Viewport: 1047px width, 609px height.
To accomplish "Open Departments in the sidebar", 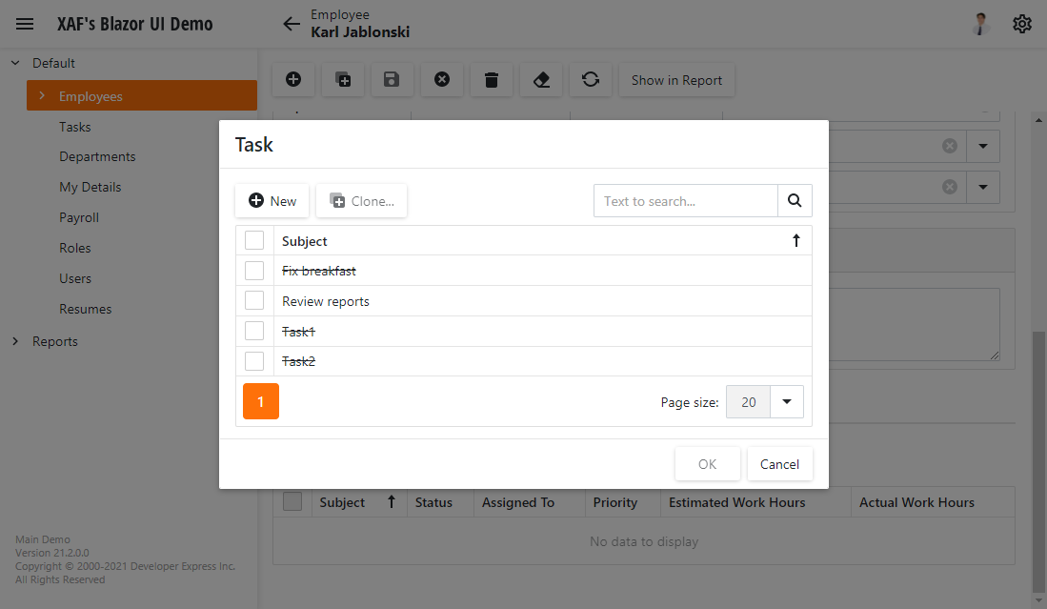I will coord(97,156).
